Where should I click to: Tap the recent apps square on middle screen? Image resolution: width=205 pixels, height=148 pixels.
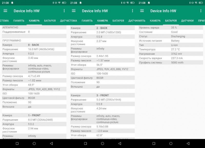pyautogui.click(x=86, y=144)
